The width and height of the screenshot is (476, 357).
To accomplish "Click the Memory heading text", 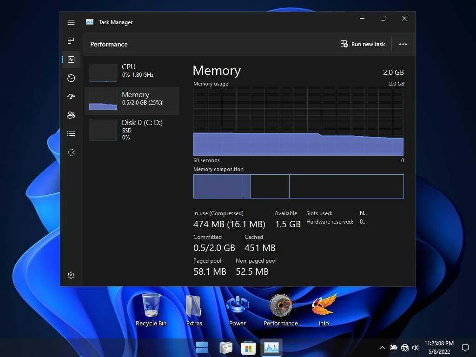I will click(217, 71).
